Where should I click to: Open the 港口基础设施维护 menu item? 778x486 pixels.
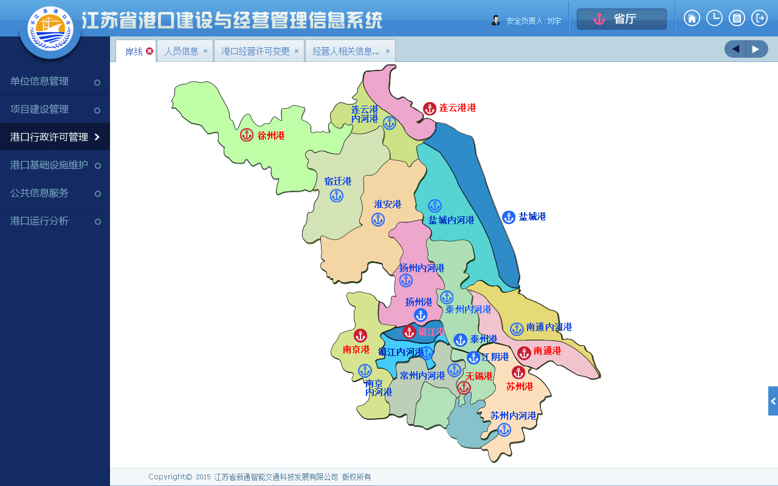coord(55,165)
